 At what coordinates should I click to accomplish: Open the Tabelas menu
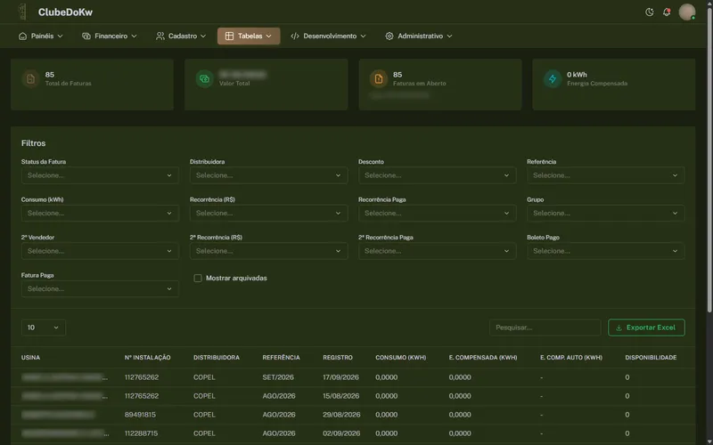(x=249, y=36)
